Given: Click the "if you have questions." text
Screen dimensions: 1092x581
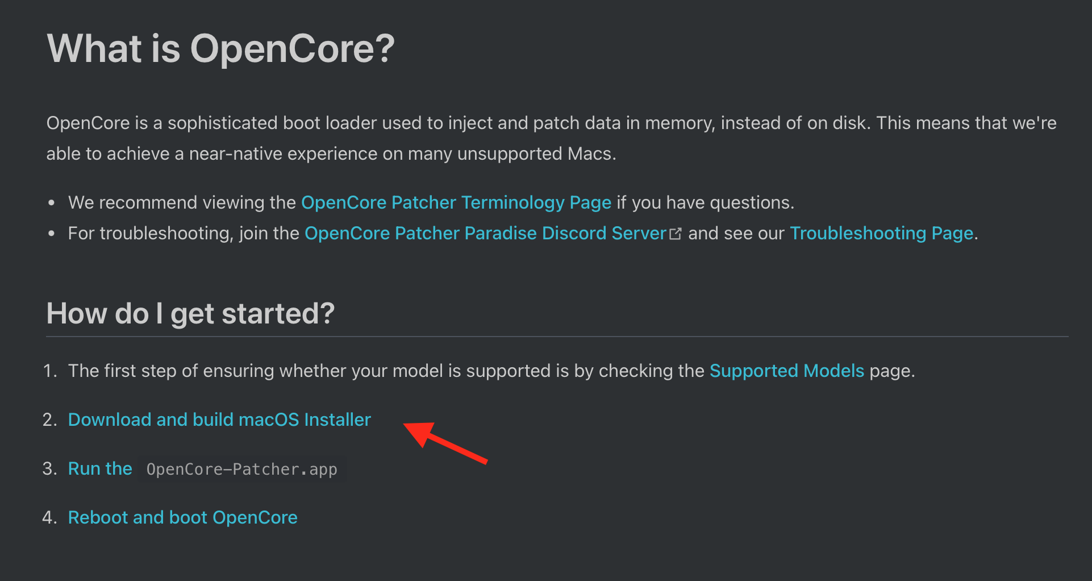Looking at the screenshot, I should coord(706,203).
